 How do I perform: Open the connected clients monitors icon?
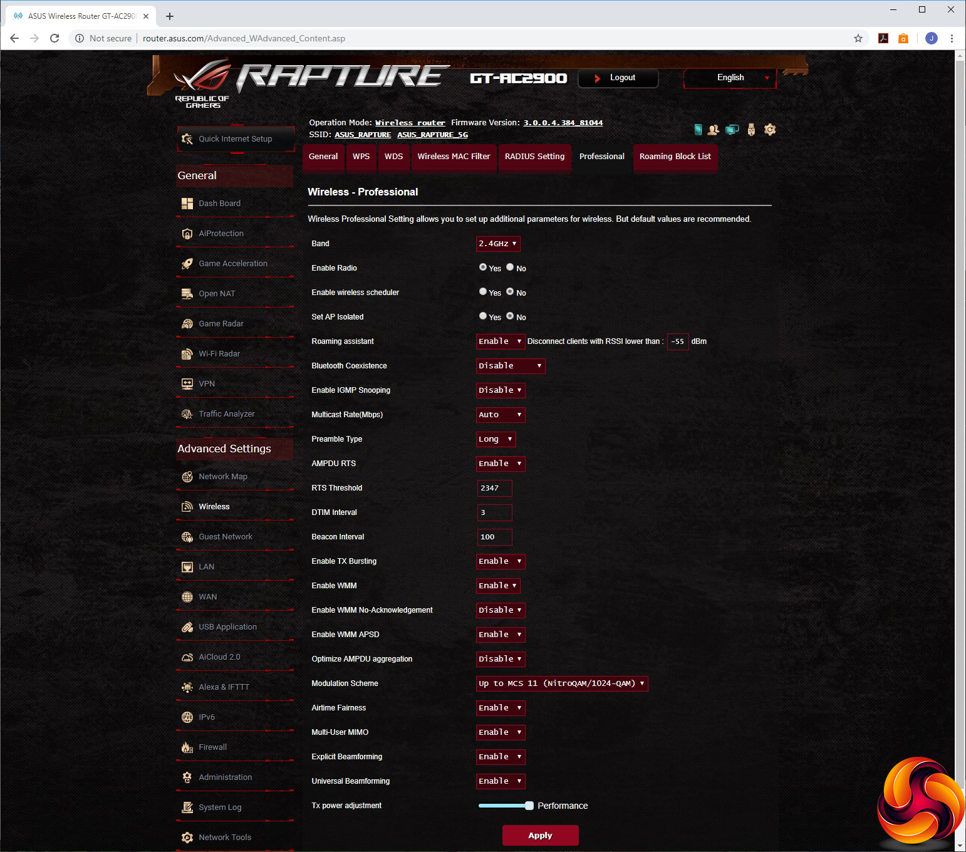(732, 130)
